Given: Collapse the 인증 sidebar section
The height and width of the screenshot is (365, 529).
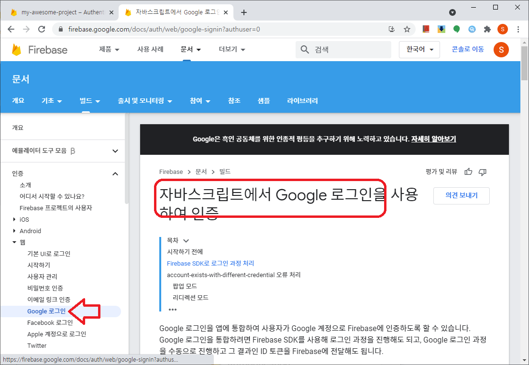Looking at the screenshot, I should (x=115, y=174).
